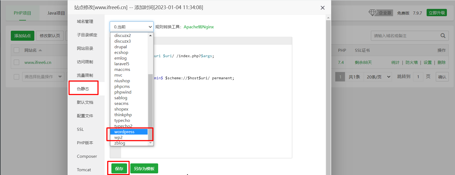Expand the 20条/页 page size dropdown
455x175 pixels.
pos(378,77)
